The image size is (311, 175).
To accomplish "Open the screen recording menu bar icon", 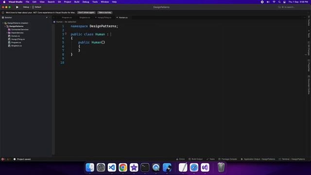I will (262, 2).
